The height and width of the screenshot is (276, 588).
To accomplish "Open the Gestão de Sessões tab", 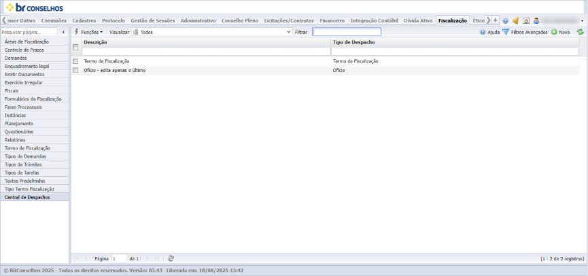I will (x=153, y=20).
